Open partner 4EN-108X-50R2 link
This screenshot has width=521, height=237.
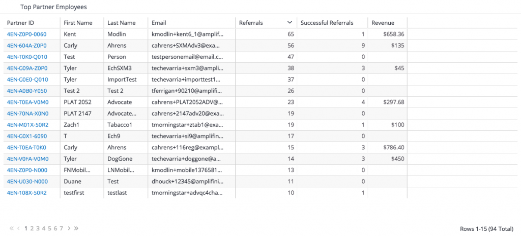point(26,193)
